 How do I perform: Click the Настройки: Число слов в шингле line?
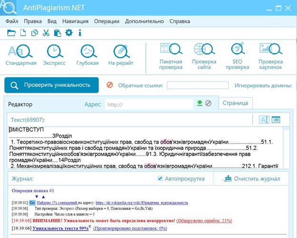tap(65, 214)
